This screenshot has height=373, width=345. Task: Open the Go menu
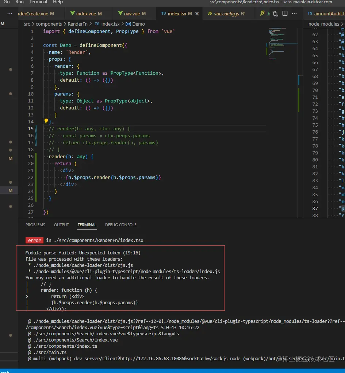tap(7, 2)
